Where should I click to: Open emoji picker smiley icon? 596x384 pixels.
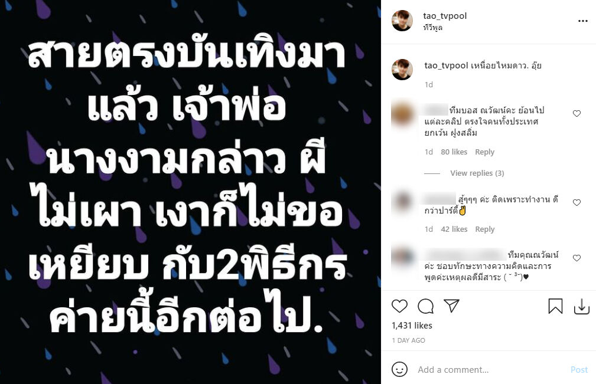399,369
